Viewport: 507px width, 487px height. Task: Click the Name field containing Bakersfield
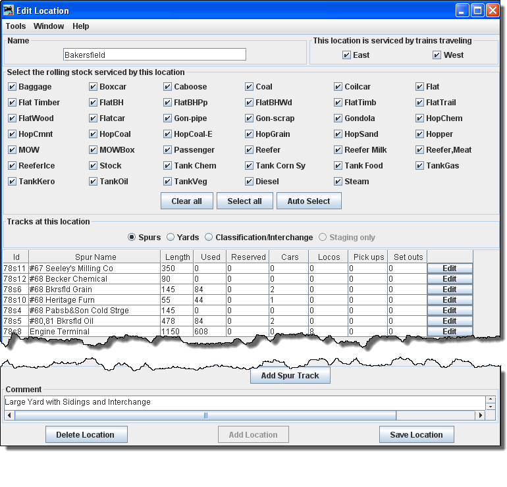click(x=155, y=55)
